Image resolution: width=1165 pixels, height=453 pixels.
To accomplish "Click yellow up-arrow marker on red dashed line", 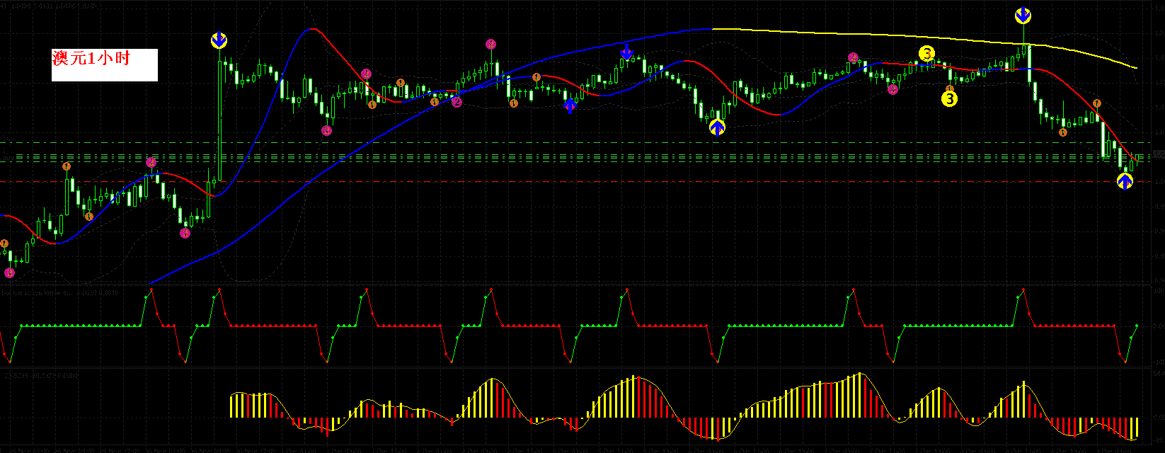I will point(1125,182).
